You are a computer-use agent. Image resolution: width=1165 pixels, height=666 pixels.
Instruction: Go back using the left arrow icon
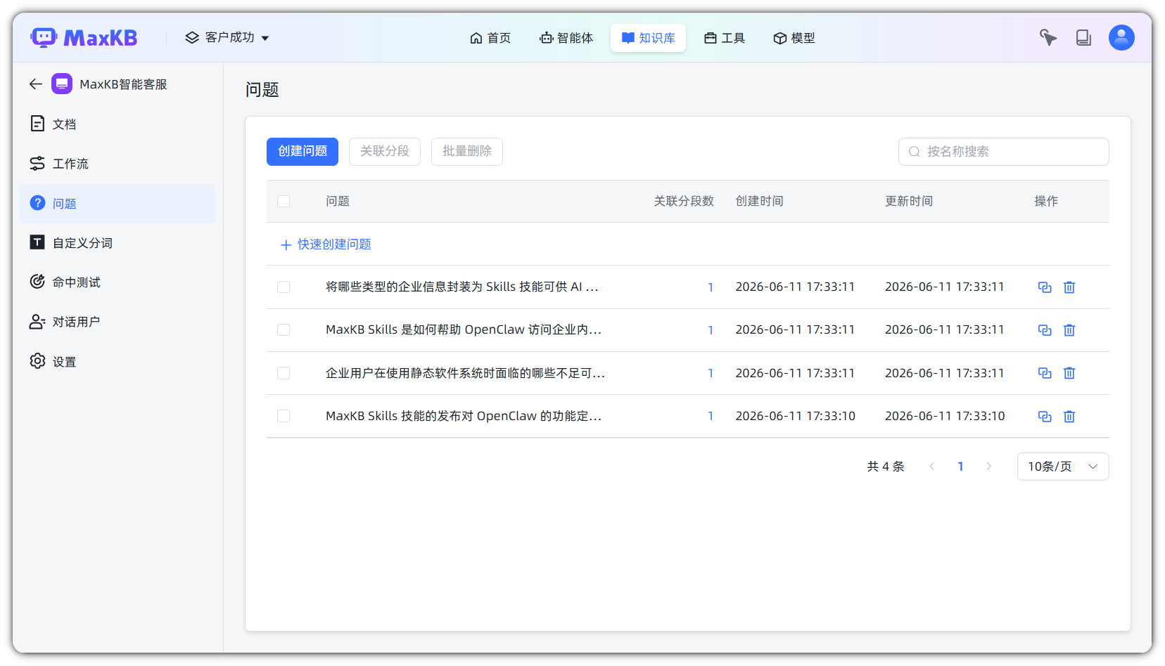[36, 84]
